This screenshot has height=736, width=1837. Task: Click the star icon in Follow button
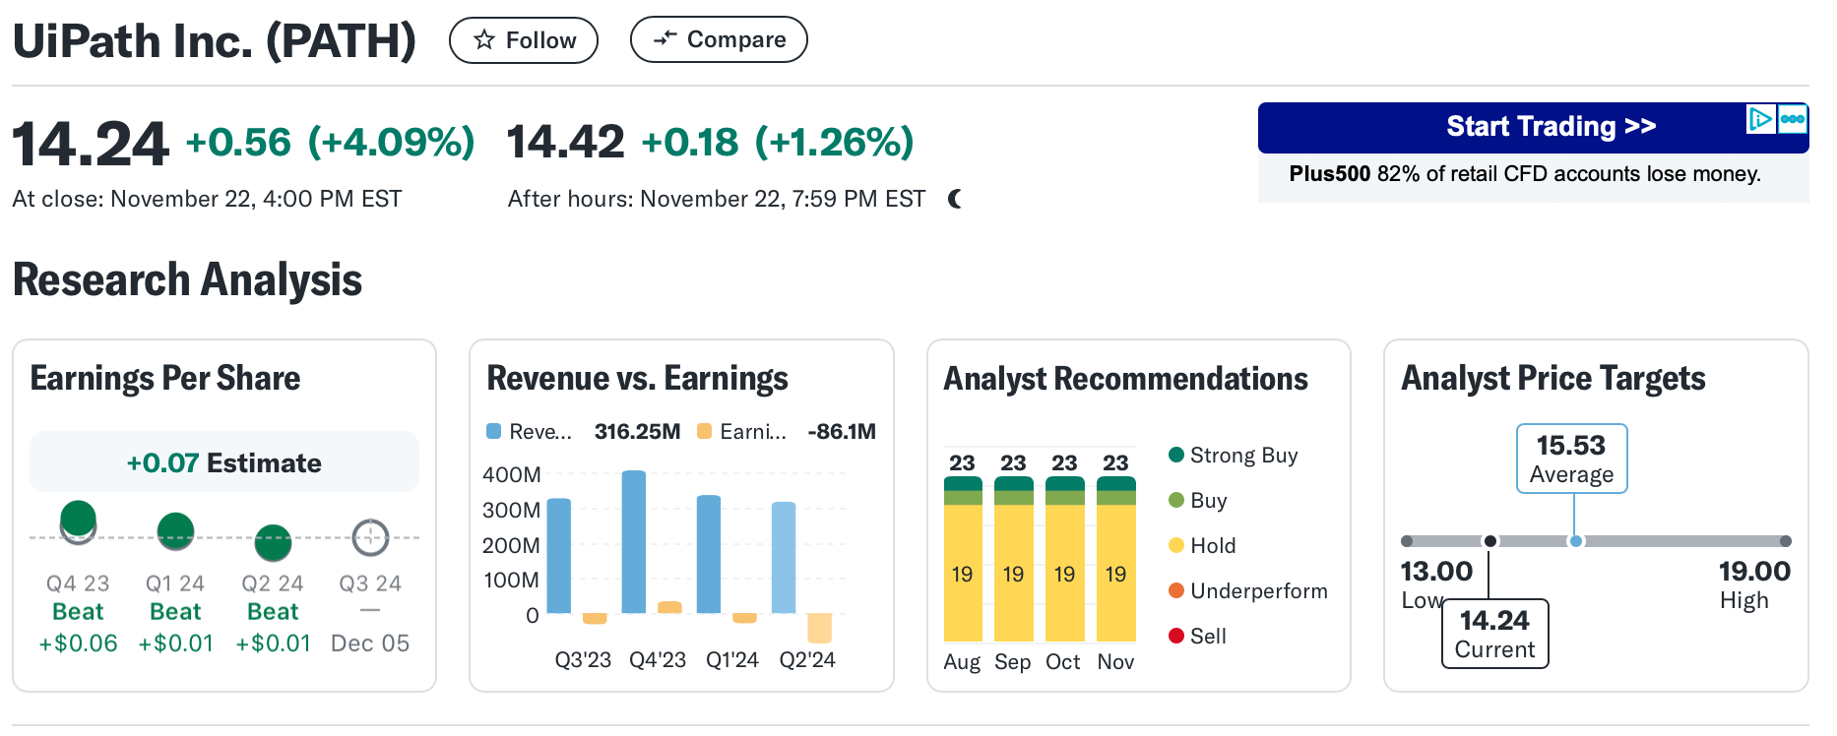click(483, 40)
